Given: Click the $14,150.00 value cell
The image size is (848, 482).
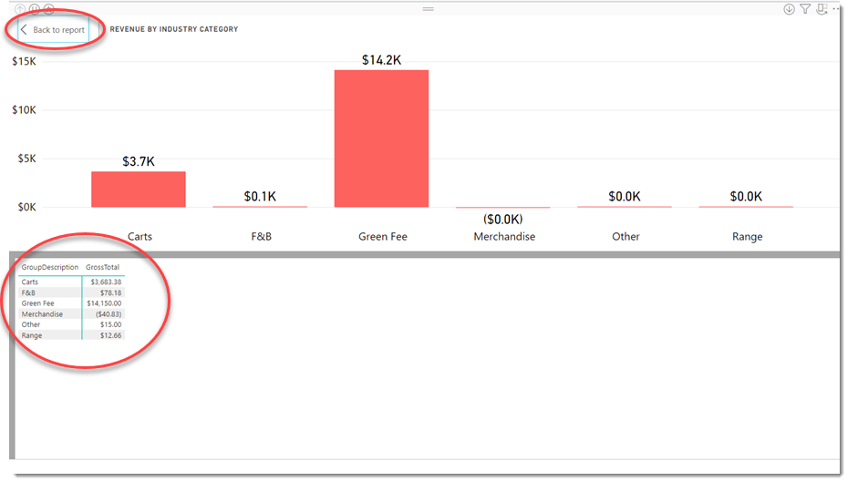Looking at the screenshot, I should click(x=104, y=303).
